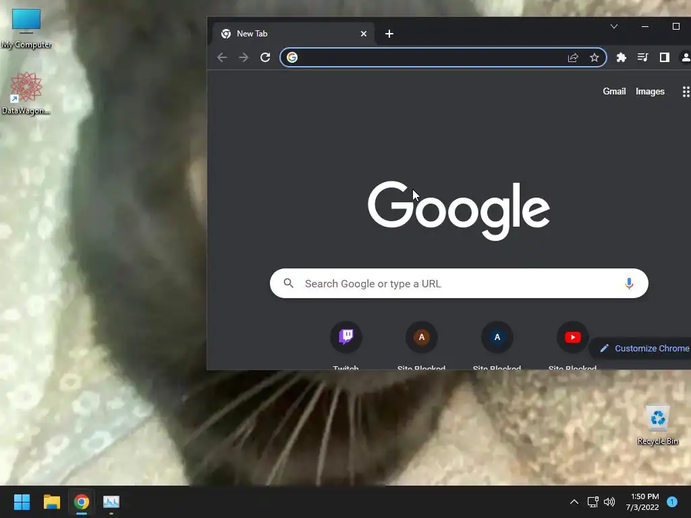Select the New Tab tab
This screenshot has height=518, width=691.
pyautogui.click(x=294, y=34)
